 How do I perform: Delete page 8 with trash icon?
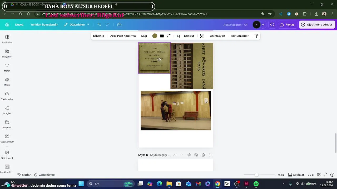point(203,155)
